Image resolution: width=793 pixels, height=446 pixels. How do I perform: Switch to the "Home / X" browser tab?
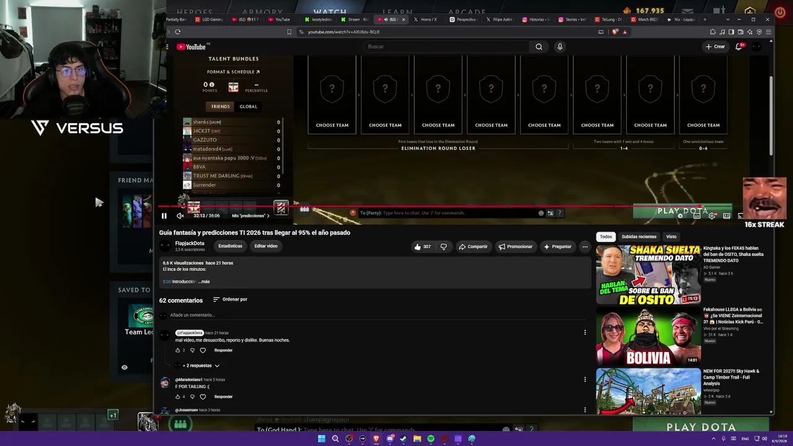pos(427,19)
